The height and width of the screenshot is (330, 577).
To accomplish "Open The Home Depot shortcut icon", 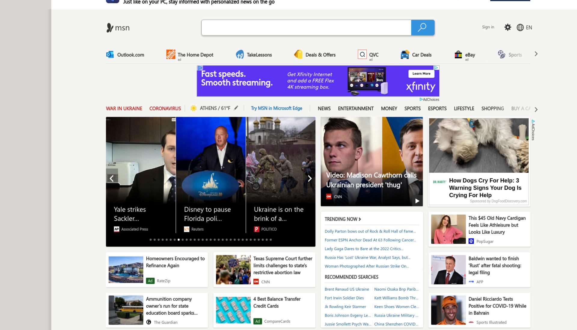I will pyautogui.click(x=171, y=54).
